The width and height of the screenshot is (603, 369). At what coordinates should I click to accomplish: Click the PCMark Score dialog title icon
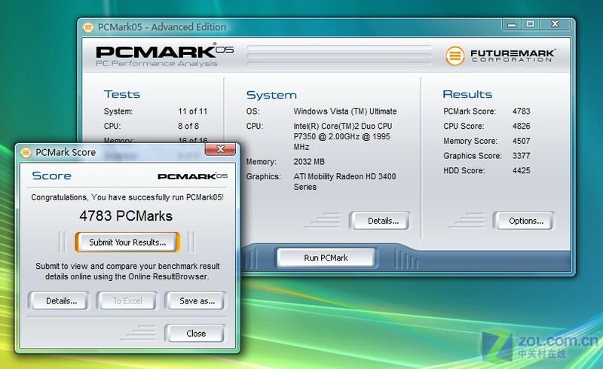(x=26, y=153)
